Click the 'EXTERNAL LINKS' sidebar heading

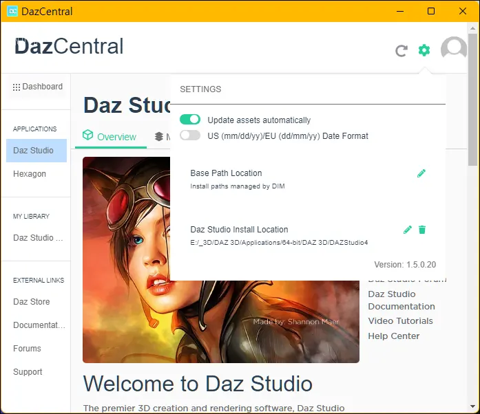[39, 281]
